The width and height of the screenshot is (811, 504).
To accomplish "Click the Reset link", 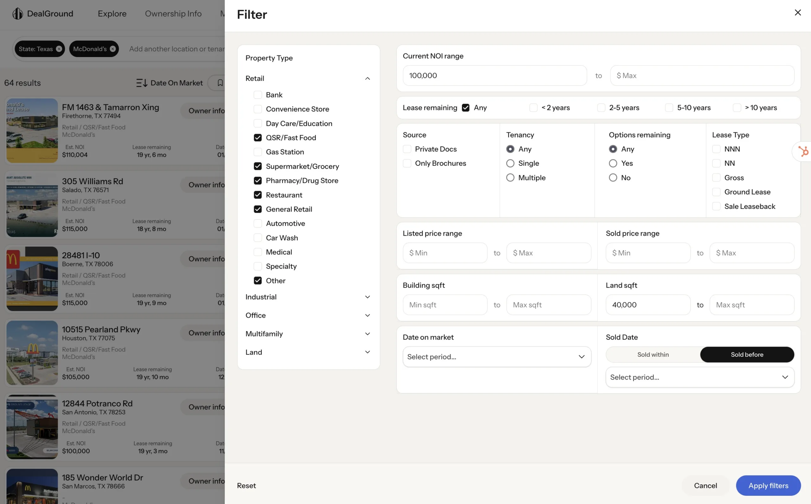I will (246, 486).
